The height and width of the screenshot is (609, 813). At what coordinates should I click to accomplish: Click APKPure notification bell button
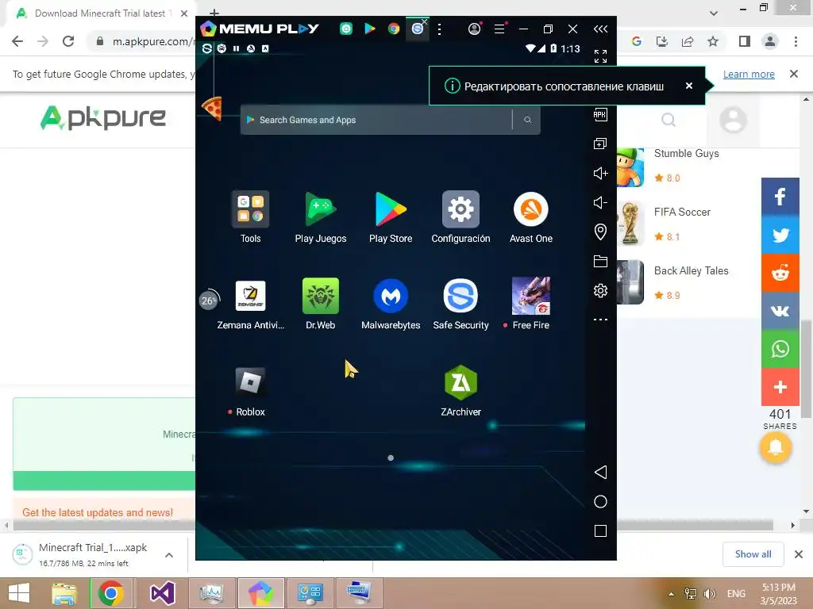pos(775,447)
